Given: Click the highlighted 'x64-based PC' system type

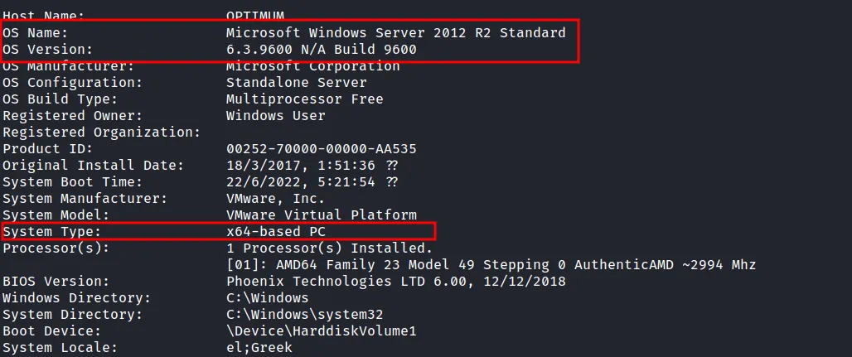Looking at the screenshot, I should pos(275,232).
